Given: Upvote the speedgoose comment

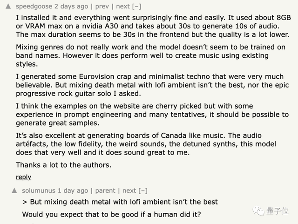Looking at the screenshot, I should (9, 7).
